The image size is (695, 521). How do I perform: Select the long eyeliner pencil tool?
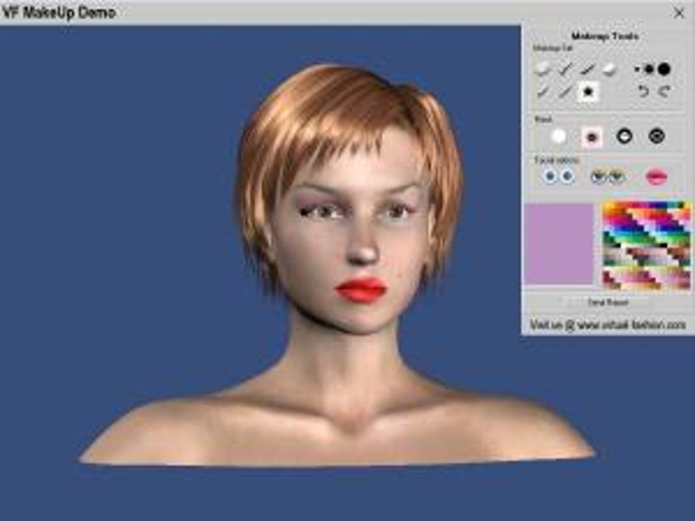565,91
